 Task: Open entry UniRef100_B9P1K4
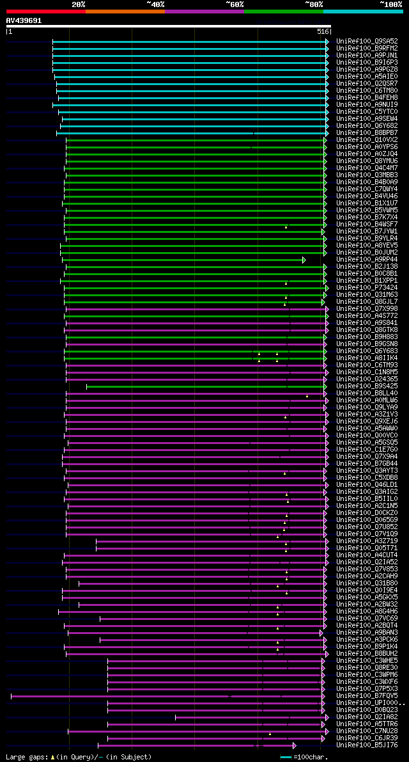tap(367, 647)
